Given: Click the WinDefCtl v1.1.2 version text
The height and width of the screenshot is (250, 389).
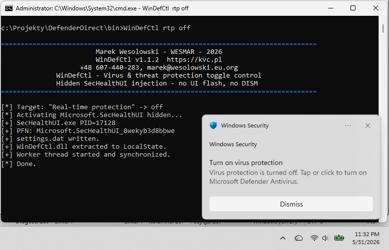Looking at the screenshot, I should [x=127, y=60].
